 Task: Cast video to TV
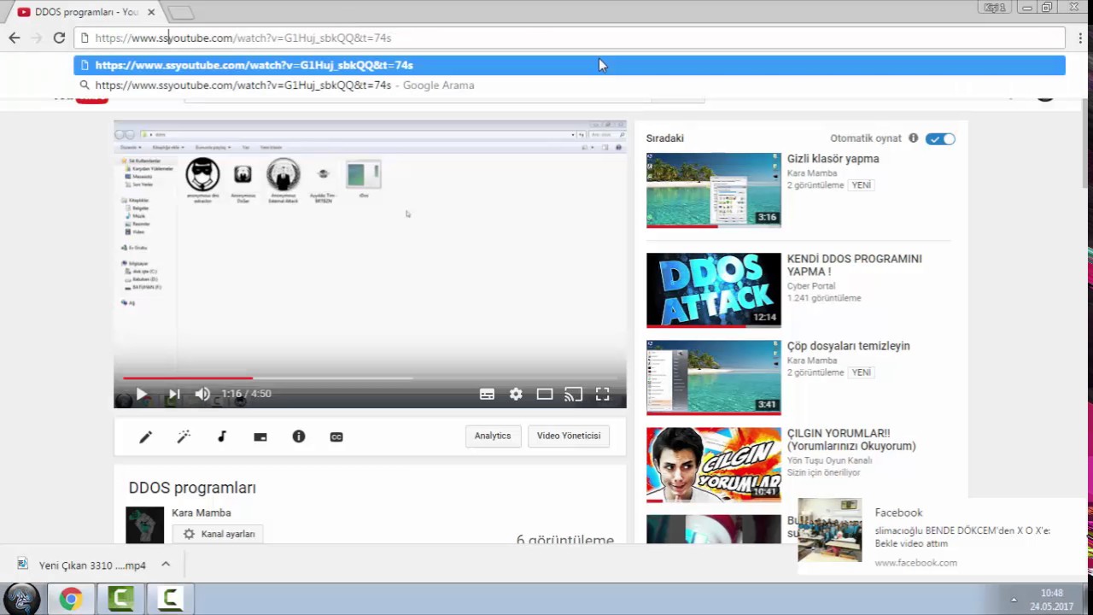click(x=574, y=394)
